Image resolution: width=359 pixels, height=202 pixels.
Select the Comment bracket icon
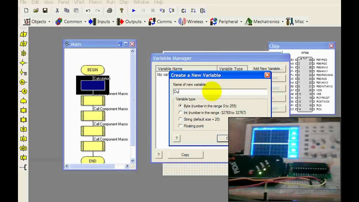click(x=24, y=167)
